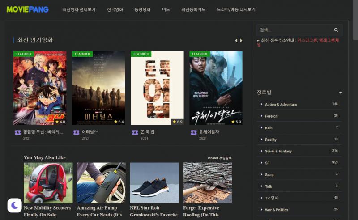The width and height of the screenshot is (358, 220).
Task: Open 드라마/예능 다시보기 menu
Action: point(236,9)
